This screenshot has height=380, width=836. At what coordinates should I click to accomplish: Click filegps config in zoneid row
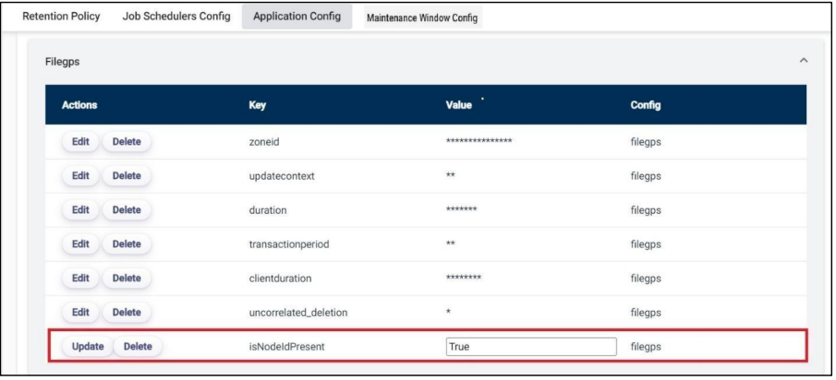point(646,142)
